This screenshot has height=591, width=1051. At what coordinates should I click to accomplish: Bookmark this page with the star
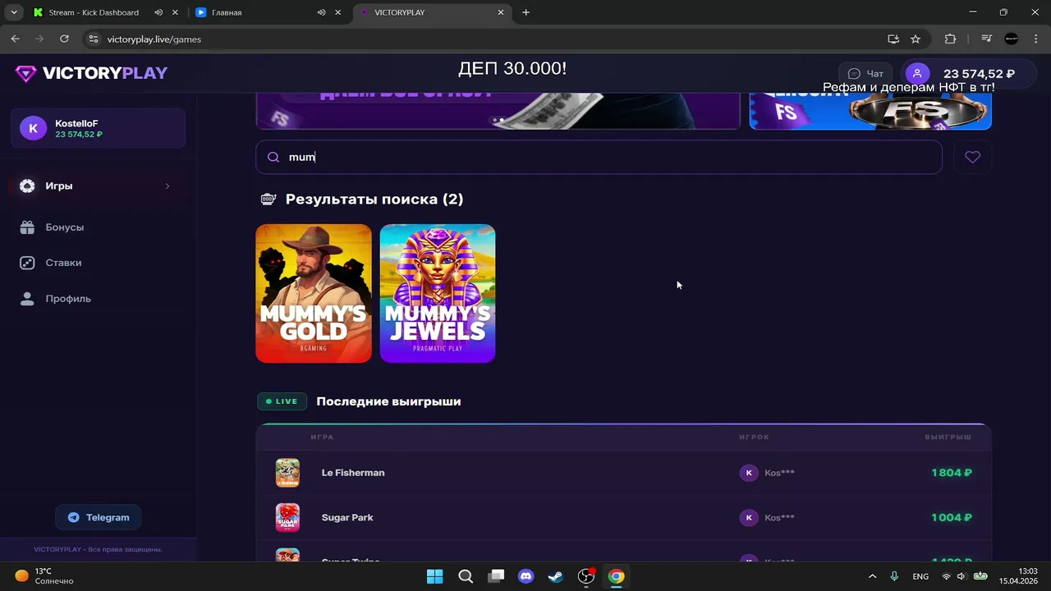[x=916, y=39]
